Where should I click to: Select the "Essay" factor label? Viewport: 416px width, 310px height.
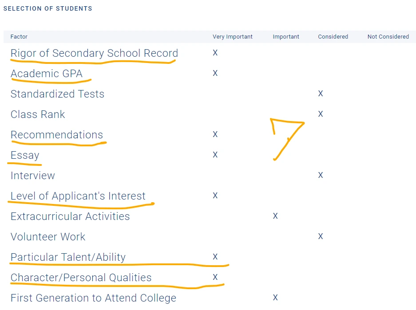point(25,155)
